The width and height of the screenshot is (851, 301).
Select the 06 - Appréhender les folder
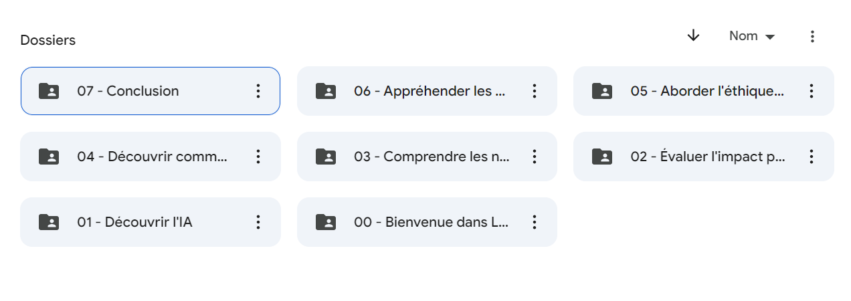pos(427,91)
